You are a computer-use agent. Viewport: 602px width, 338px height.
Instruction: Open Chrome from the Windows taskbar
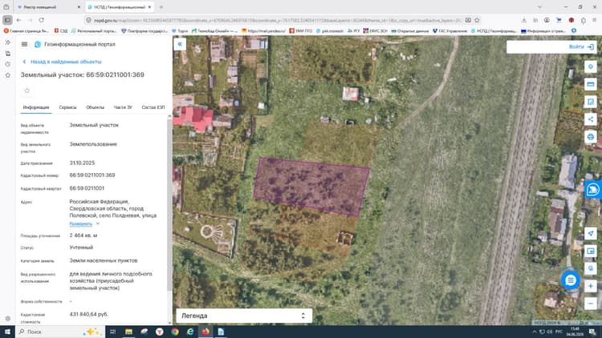click(175, 332)
